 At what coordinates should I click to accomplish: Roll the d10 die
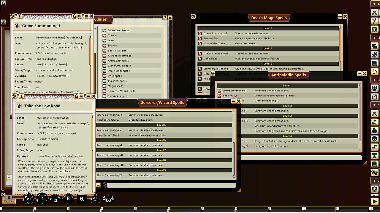(x=55, y=199)
